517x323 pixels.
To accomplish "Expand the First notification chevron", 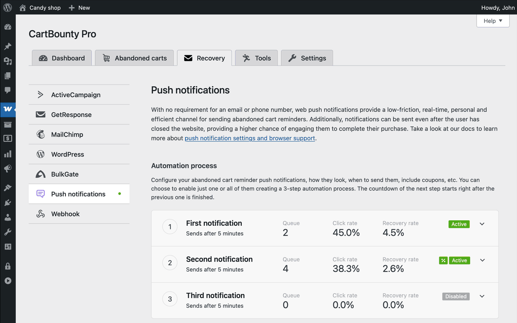I will tap(482, 224).
